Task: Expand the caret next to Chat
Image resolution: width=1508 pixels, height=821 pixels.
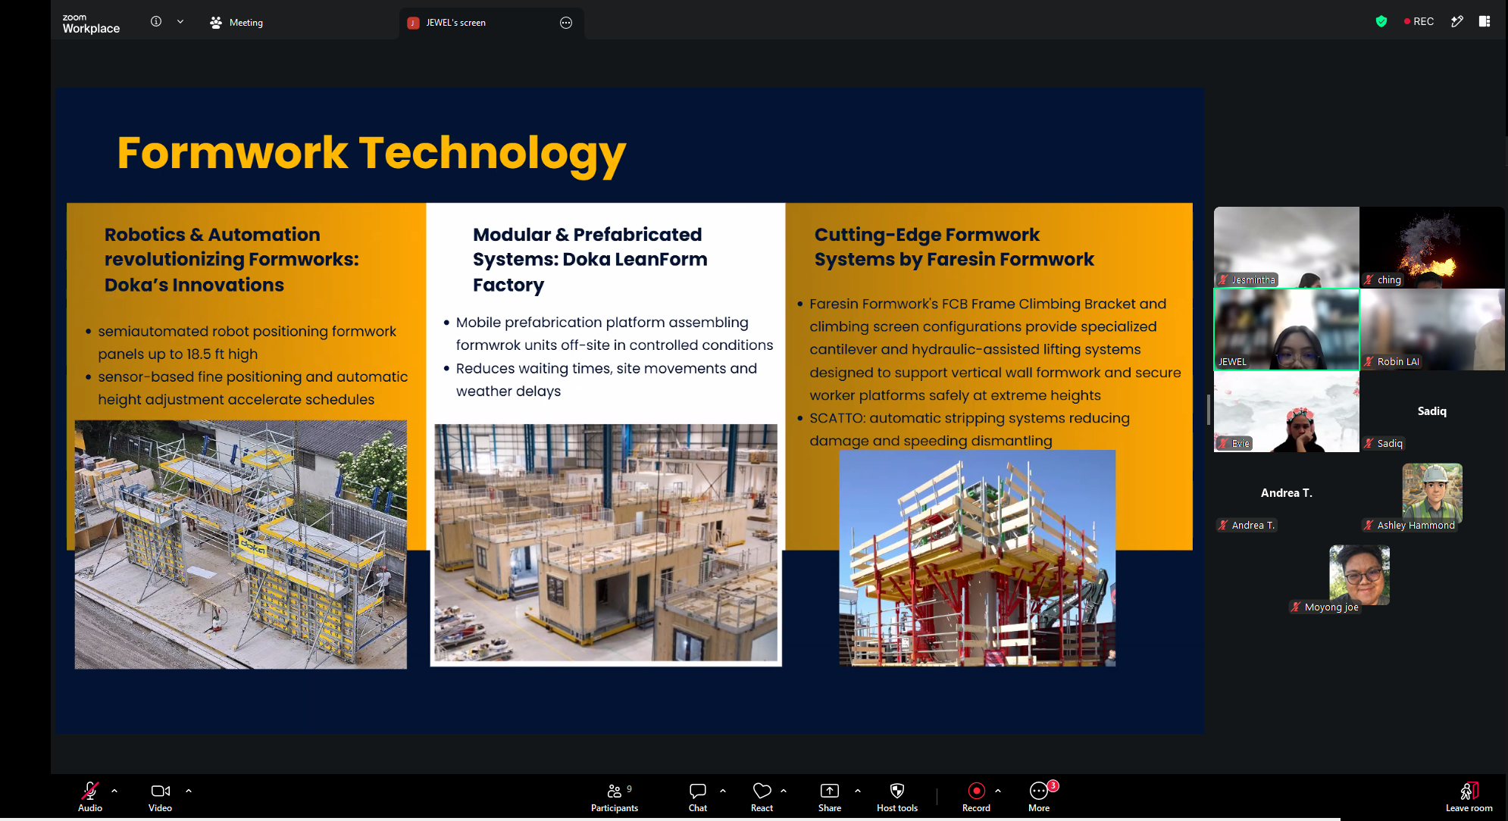Action: coord(723,791)
